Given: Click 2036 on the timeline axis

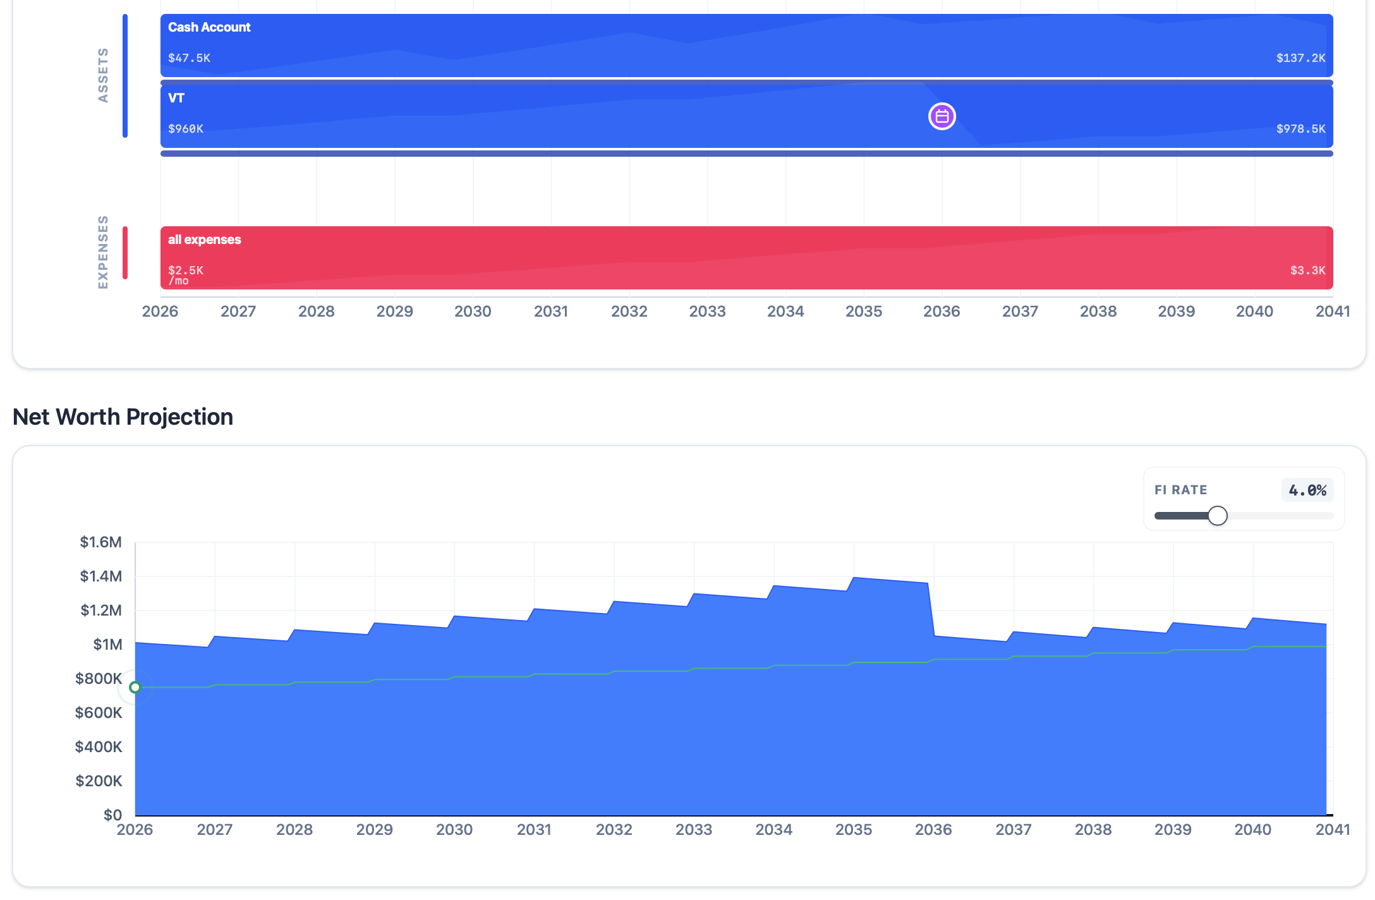Looking at the screenshot, I should (942, 312).
